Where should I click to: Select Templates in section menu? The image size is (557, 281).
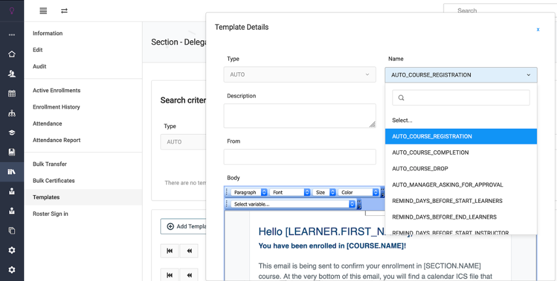[x=83, y=197]
